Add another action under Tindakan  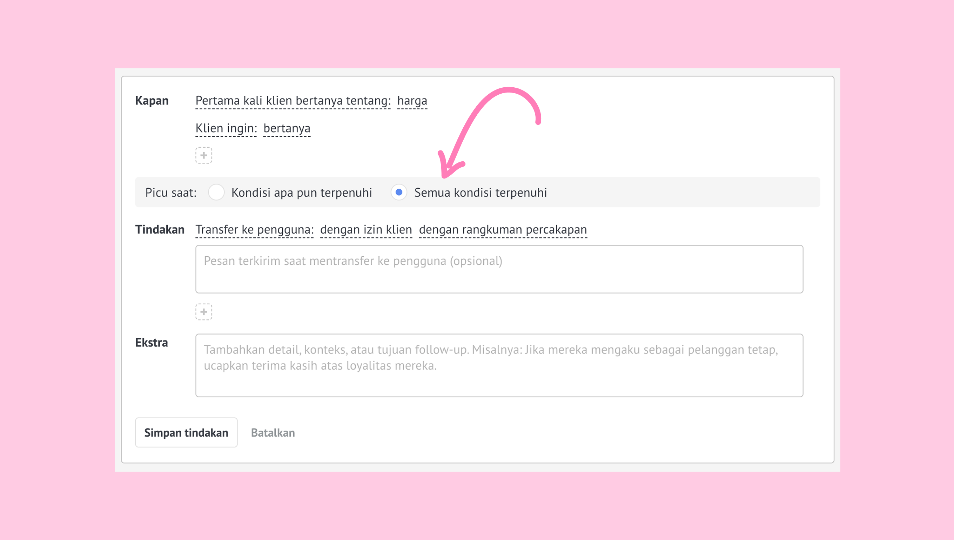[204, 312]
